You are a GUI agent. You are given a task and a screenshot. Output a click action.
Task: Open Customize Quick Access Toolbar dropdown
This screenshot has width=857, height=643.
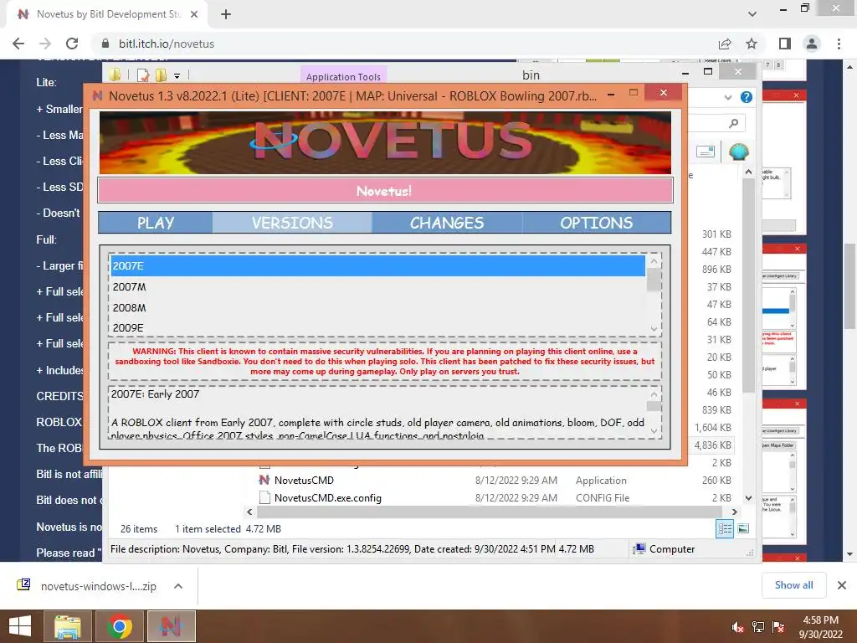pos(177,76)
